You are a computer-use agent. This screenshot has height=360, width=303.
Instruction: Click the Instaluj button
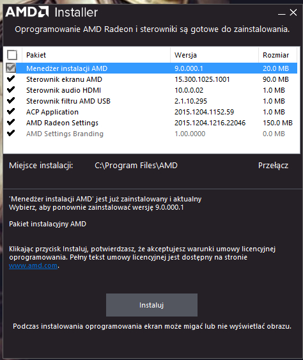point(151,305)
